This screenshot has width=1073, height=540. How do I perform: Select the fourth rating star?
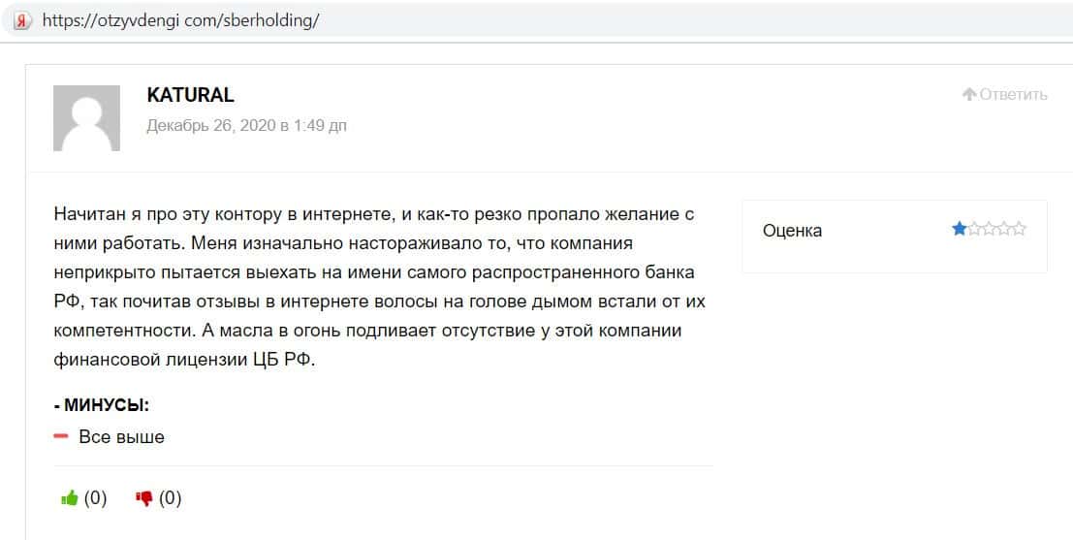coord(1004,230)
